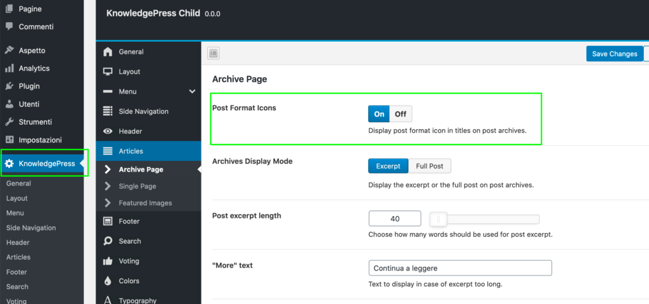
Task: Click the Layout monitor icon
Action: pyautogui.click(x=108, y=72)
